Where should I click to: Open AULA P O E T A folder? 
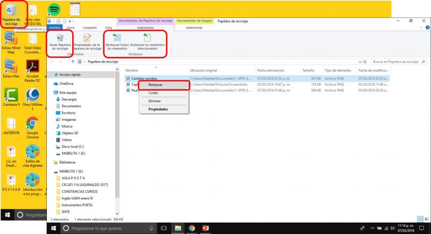coord(73,178)
